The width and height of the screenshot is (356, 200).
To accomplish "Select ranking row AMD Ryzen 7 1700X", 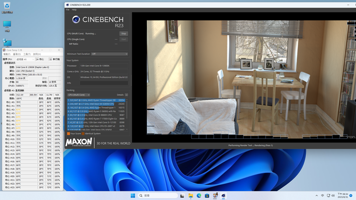I will tap(96, 119).
